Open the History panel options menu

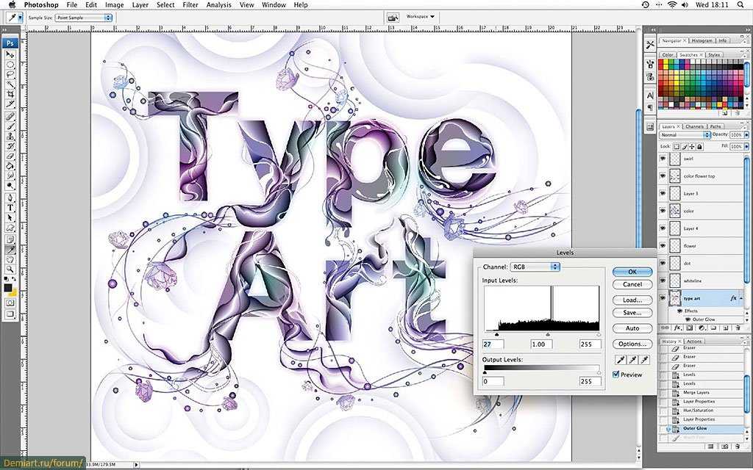coord(747,341)
